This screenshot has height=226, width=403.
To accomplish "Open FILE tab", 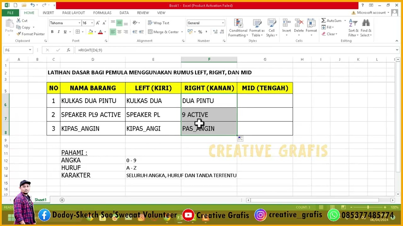I will pos(10,13).
